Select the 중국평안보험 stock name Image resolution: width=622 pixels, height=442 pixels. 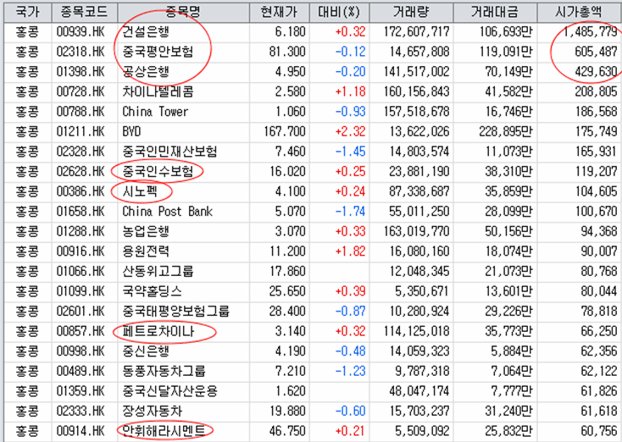point(158,52)
